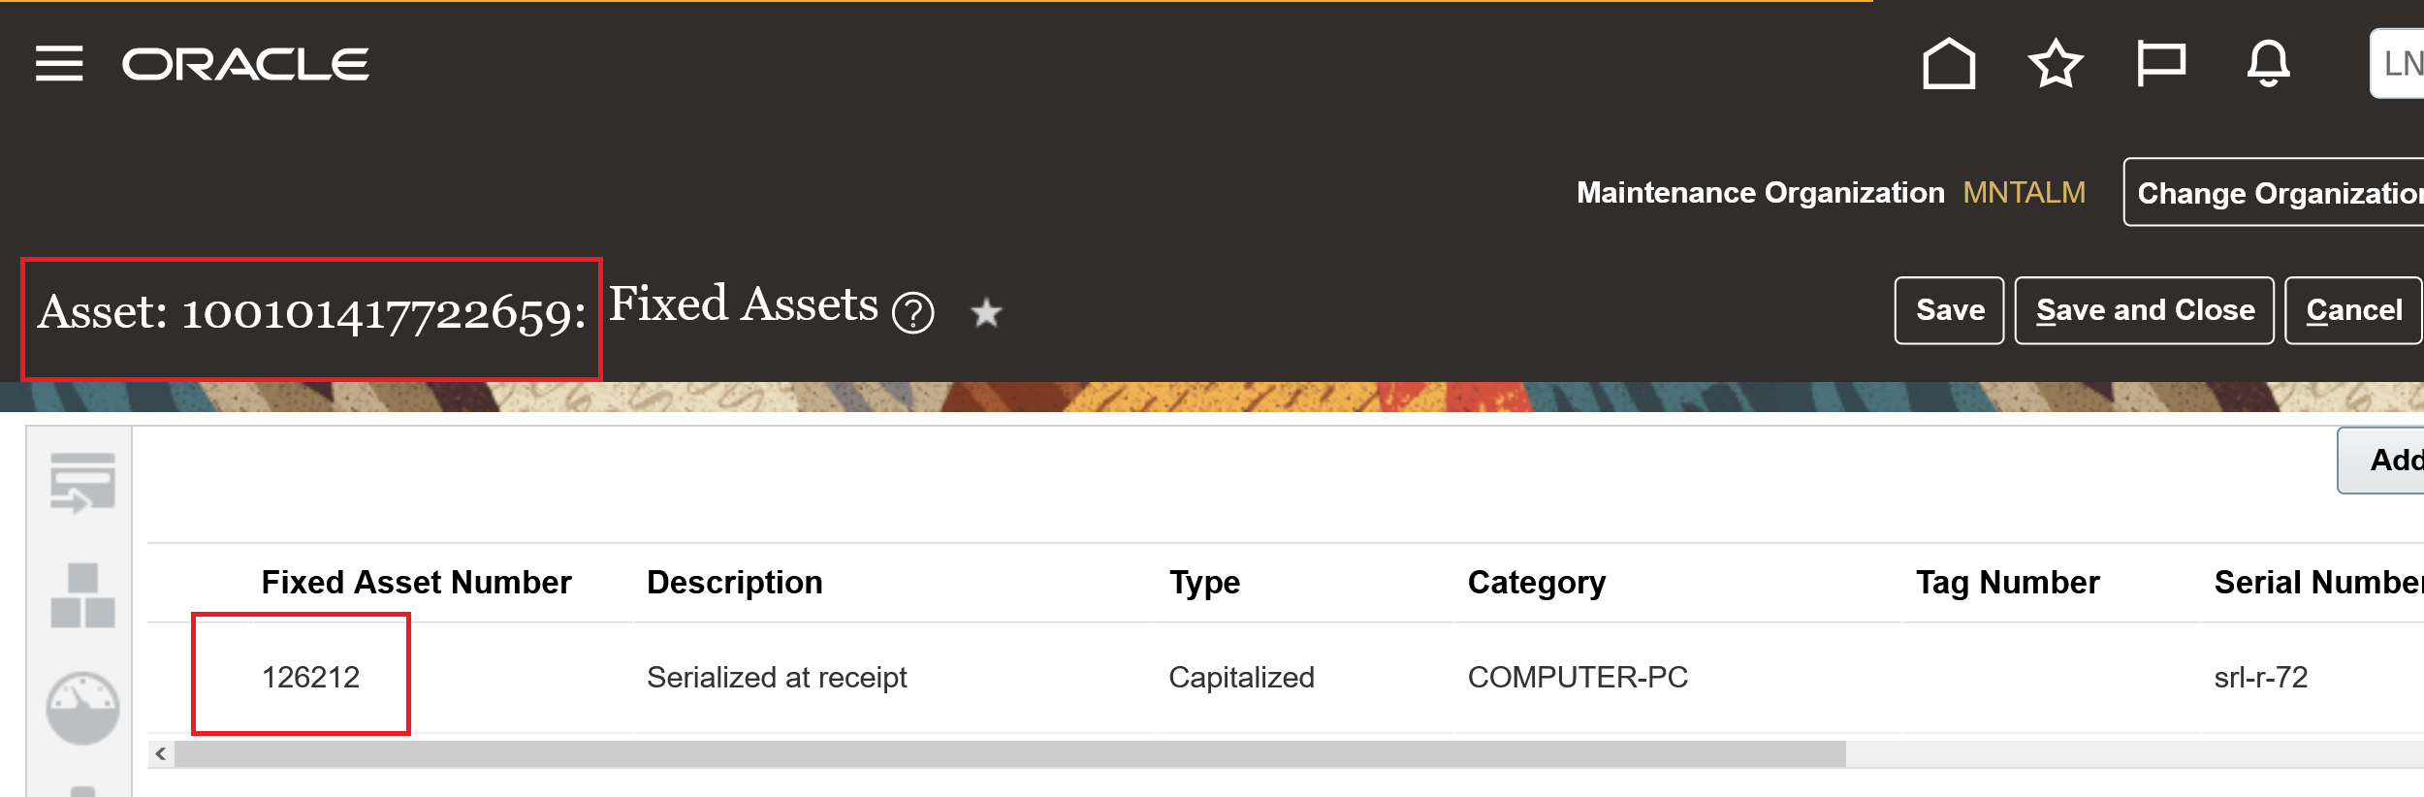Open the Watchlist flag icon
The height and width of the screenshot is (797, 2424).
tap(2161, 65)
